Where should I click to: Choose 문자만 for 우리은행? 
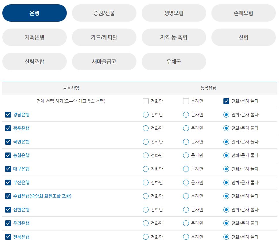[186, 223]
